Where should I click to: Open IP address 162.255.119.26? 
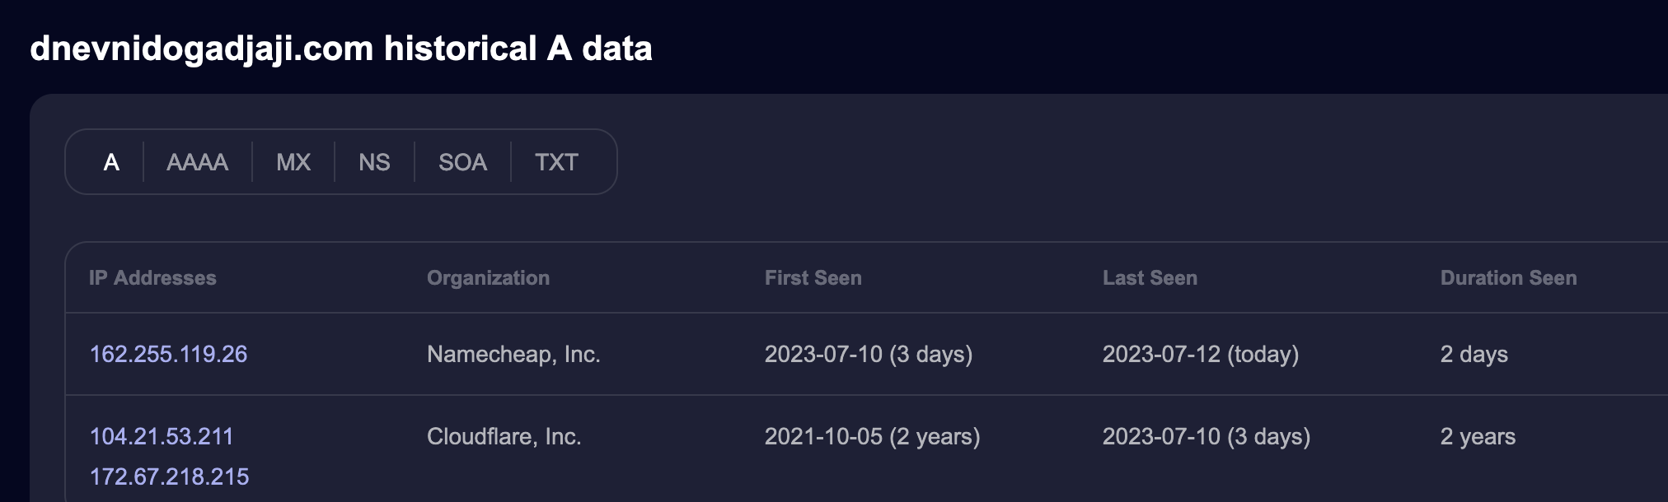168,354
